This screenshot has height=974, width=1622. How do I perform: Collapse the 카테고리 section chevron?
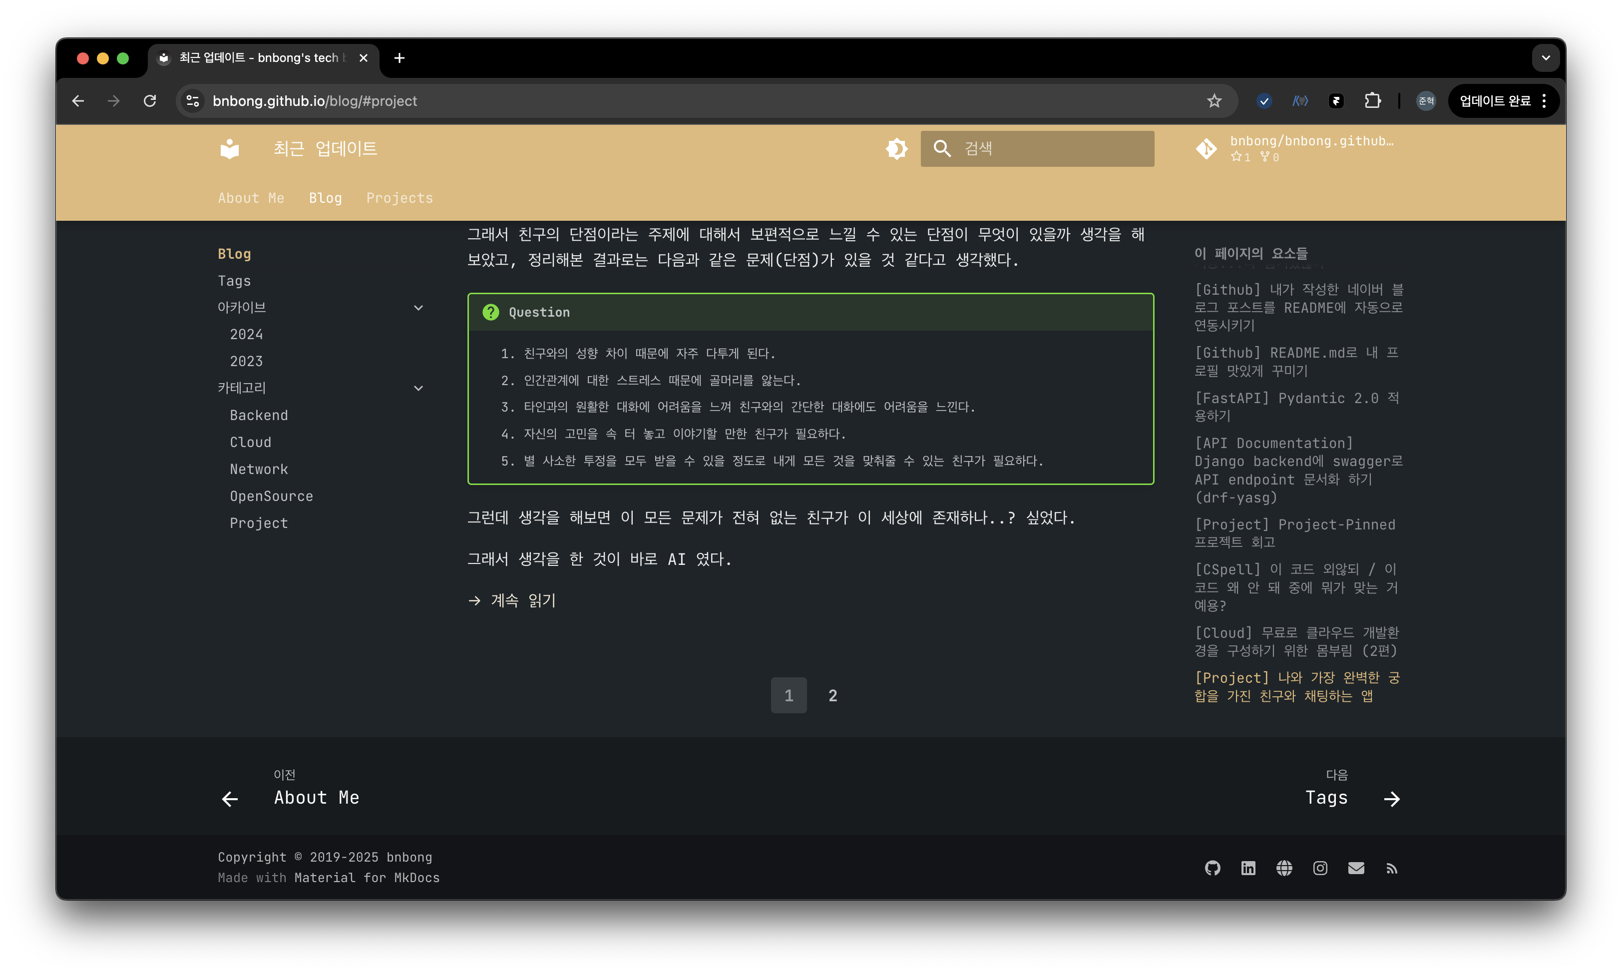click(418, 389)
